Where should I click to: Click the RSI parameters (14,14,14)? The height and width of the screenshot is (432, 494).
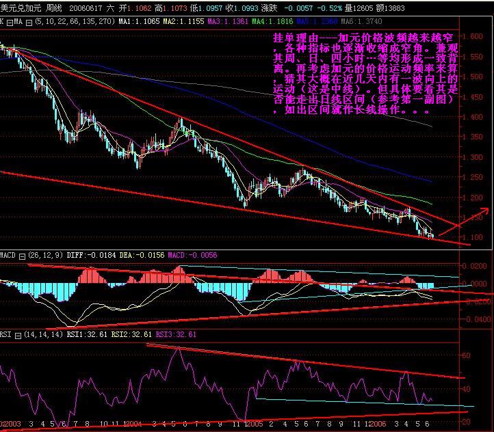pyautogui.click(x=44, y=334)
